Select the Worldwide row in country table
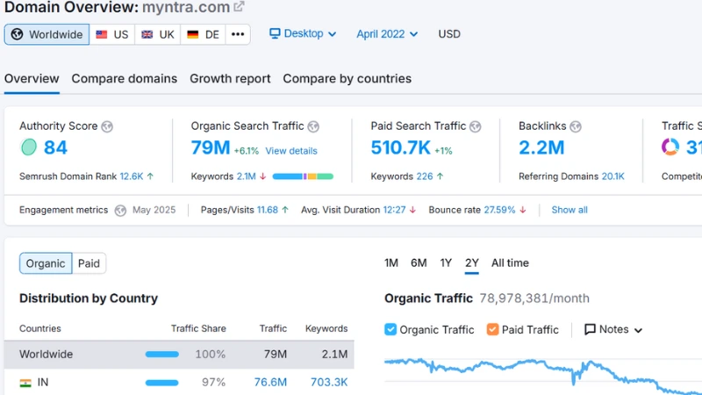The image size is (702, 395). [x=179, y=355]
